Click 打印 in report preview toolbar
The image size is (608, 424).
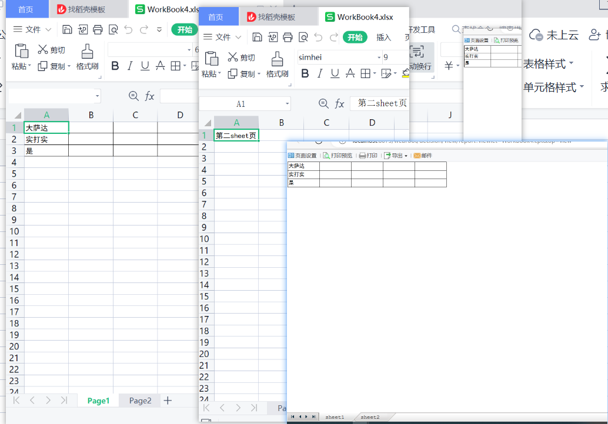pos(368,156)
